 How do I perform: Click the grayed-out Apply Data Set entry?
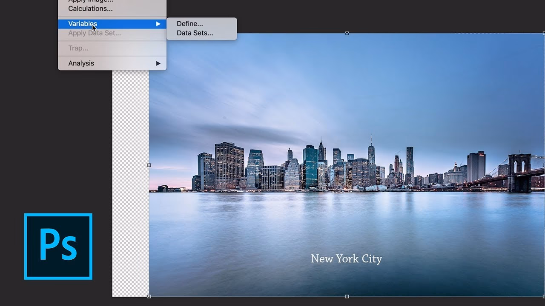point(94,33)
